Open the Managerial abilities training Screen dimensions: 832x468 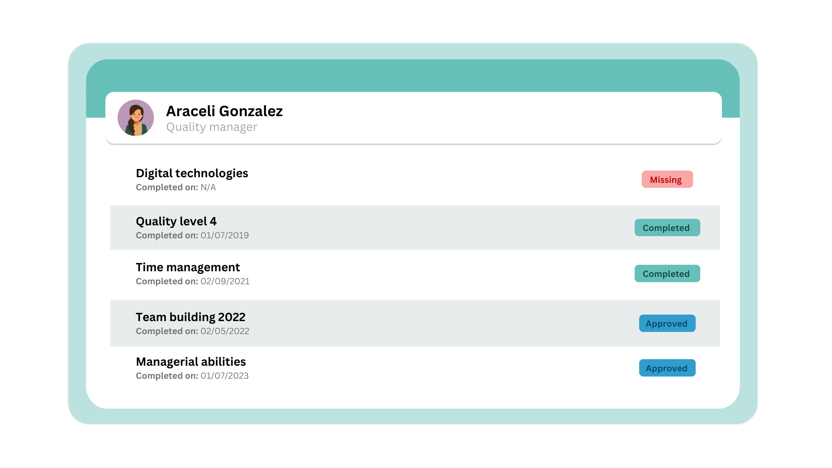point(191,362)
